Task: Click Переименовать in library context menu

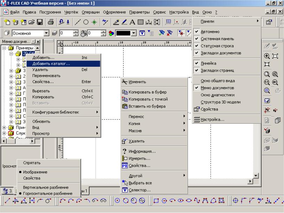Action: click(63, 76)
